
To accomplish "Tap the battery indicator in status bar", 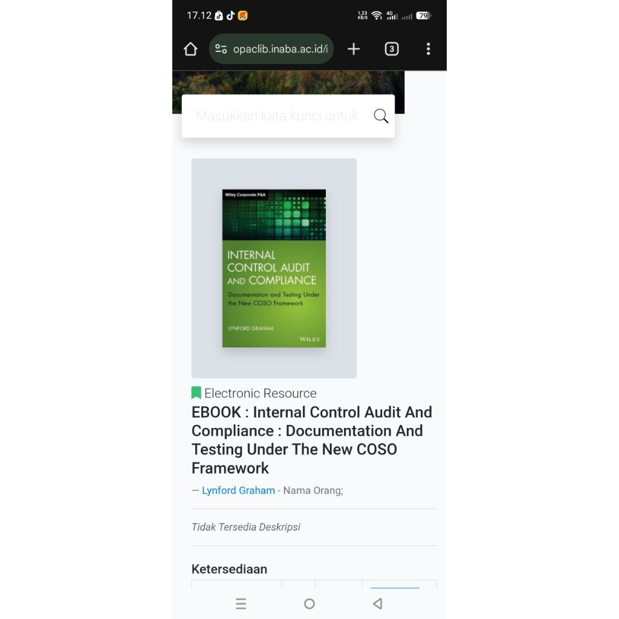I will (x=423, y=16).
